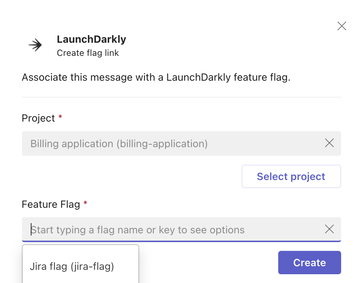The height and width of the screenshot is (283, 362).
Task: Click the Create flag link subtitle
Action: 87,53
